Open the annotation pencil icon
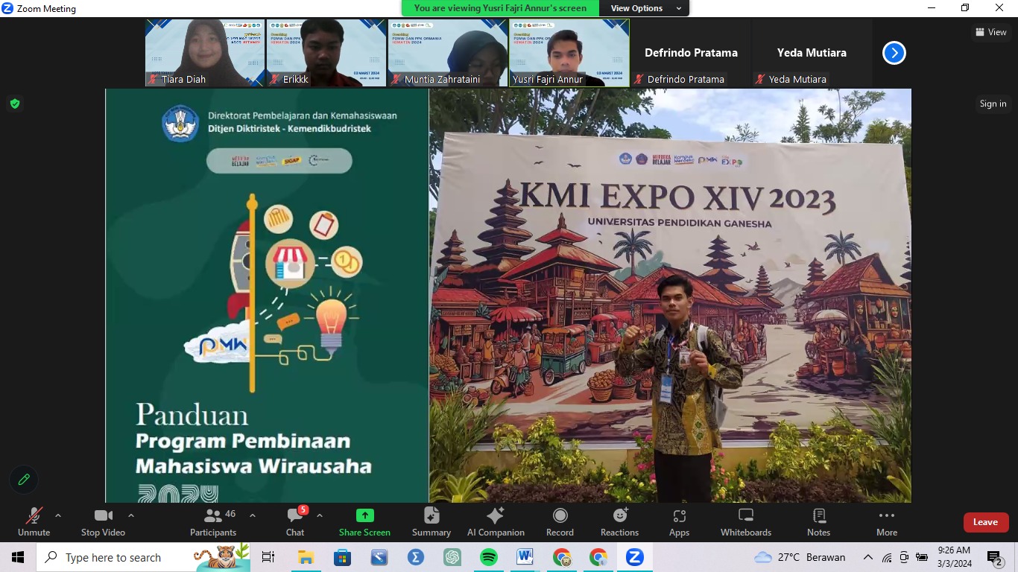Screen dimensions: 1018x572 pos(24,480)
